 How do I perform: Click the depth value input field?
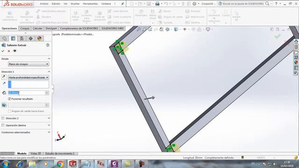point(26,93)
